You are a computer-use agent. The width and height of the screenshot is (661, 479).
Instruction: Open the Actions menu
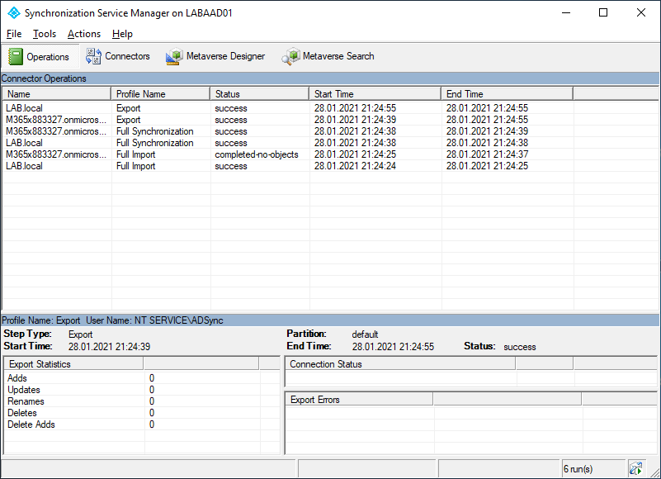[x=84, y=34]
